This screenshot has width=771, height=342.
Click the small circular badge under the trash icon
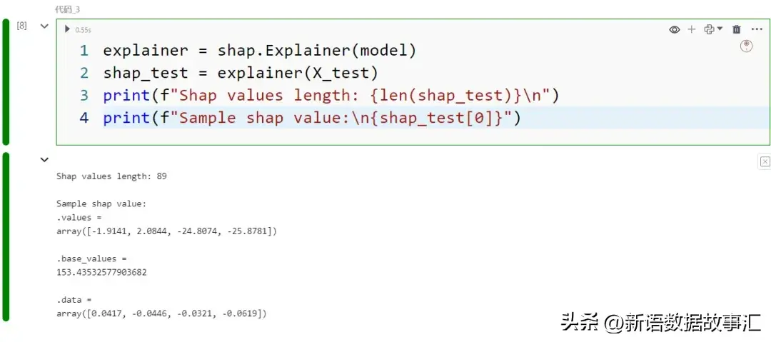click(x=746, y=46)
